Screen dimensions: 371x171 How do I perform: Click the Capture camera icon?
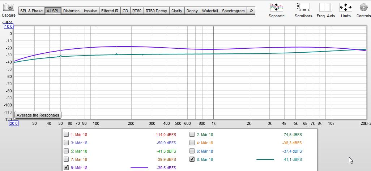8,7
